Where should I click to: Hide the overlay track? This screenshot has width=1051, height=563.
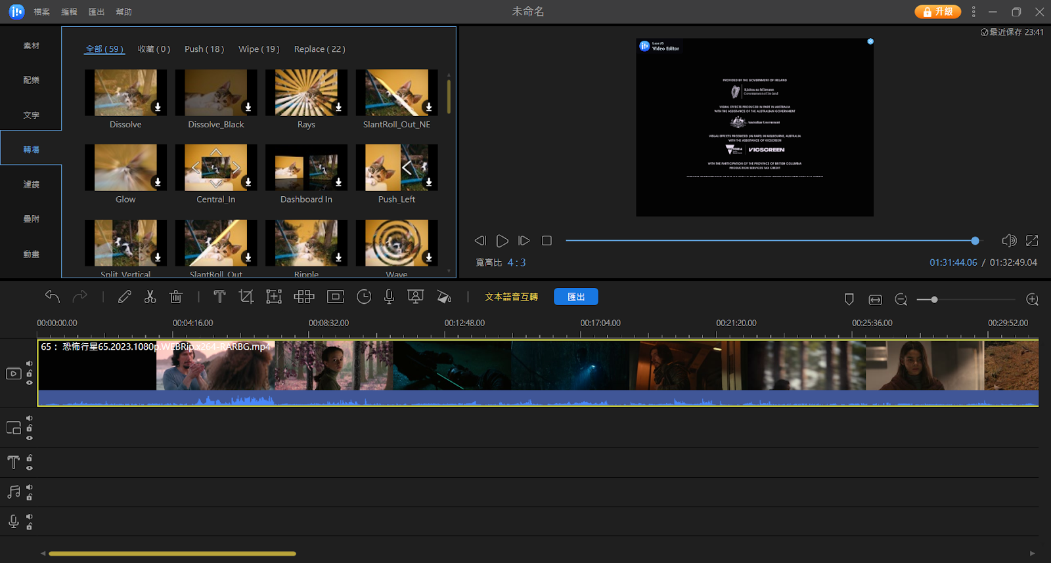click(x=30, y=438)
